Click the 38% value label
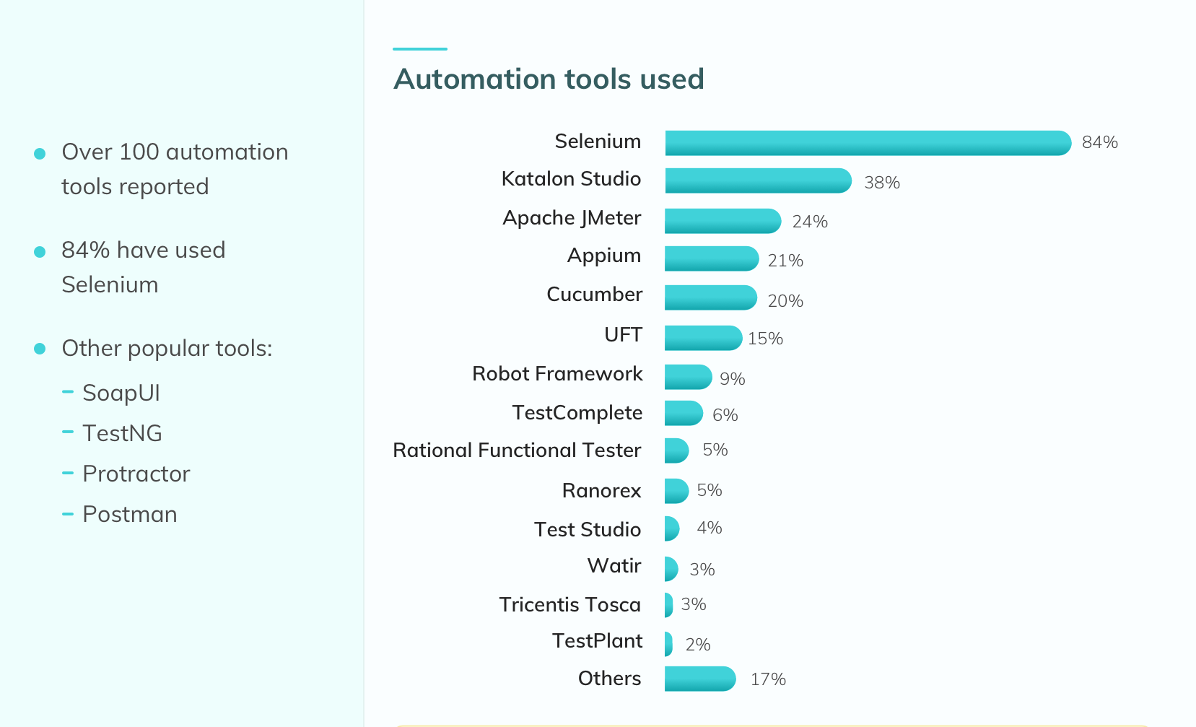 (x=881, y=183)
